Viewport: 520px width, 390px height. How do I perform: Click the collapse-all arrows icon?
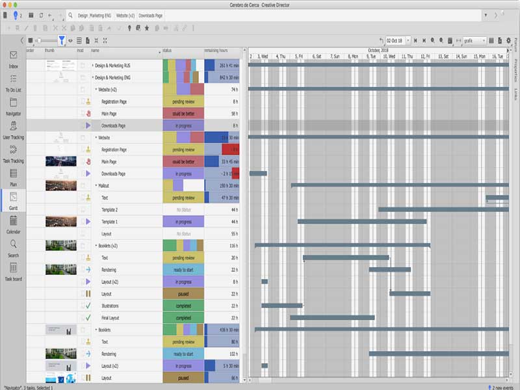coord(96,40)
